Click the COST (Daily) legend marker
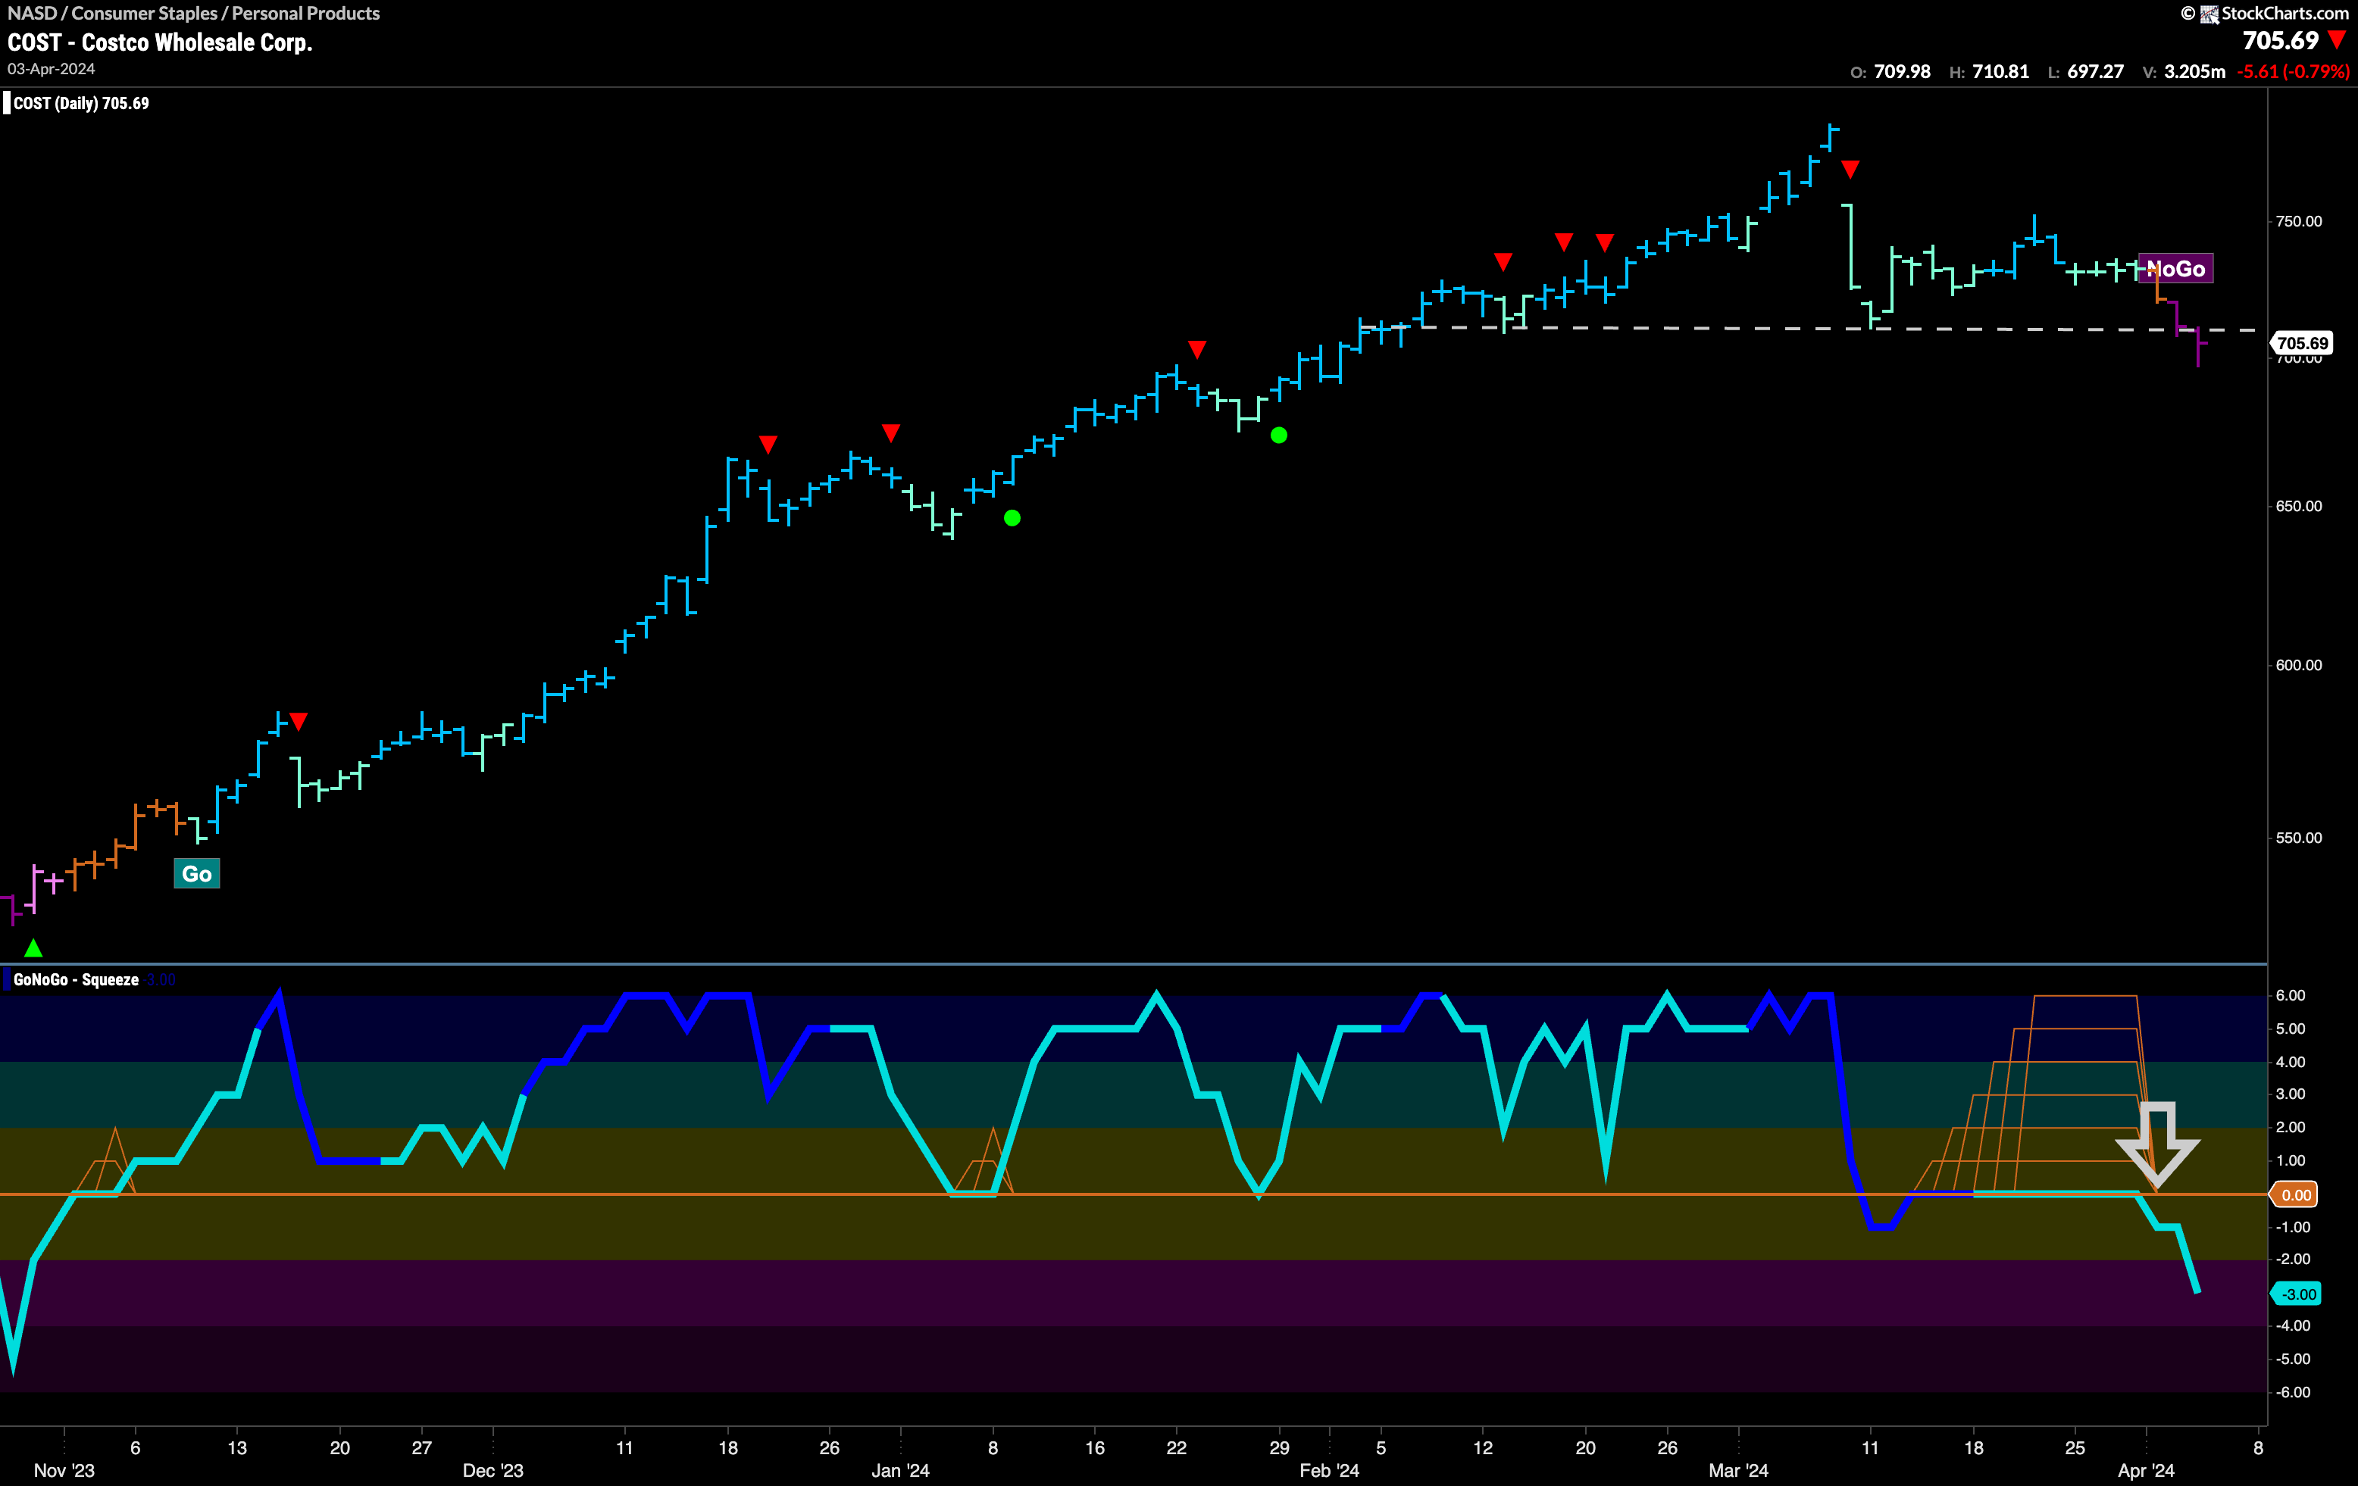The height and width of the screenshot is (1486, 2358). [x=7, y=103]
